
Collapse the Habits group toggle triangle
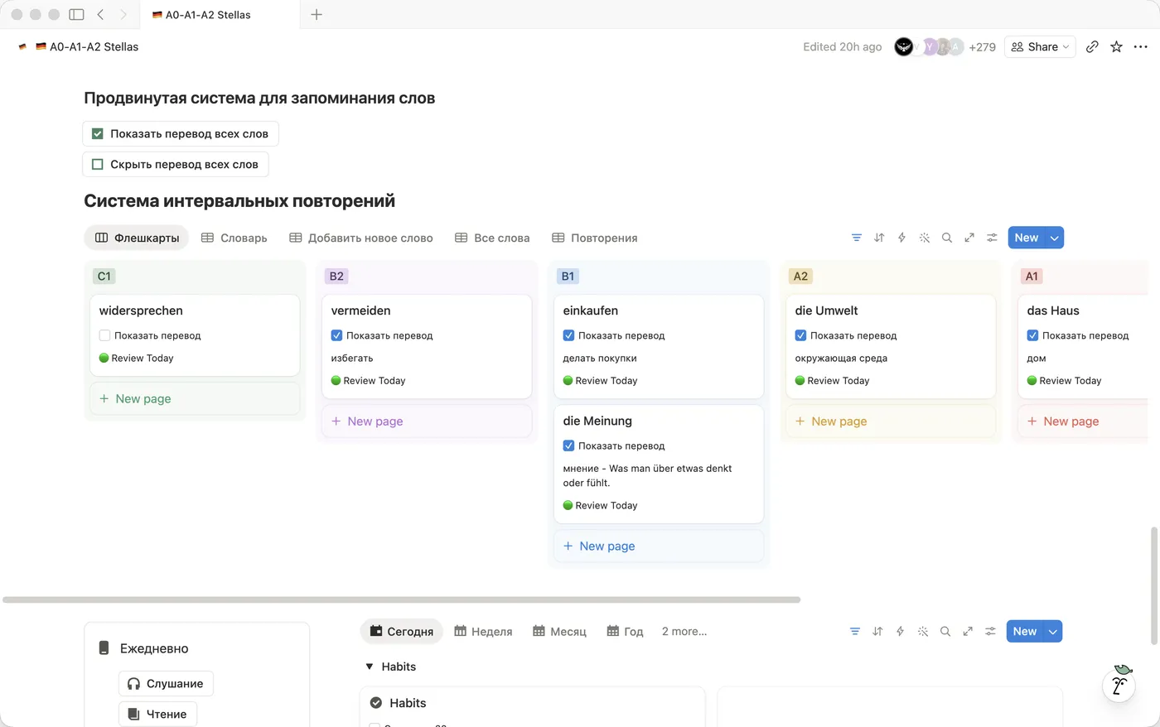(370, 667)
